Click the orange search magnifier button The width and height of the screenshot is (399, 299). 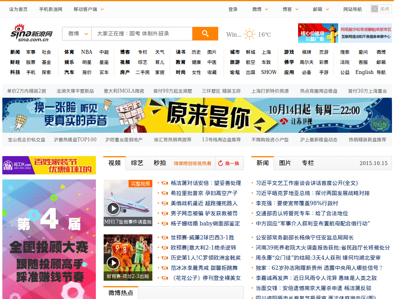(205, 33)
